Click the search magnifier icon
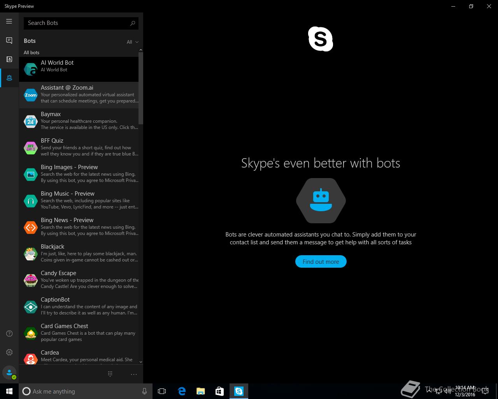The image size is (498, 399). [x=133, y=23]
